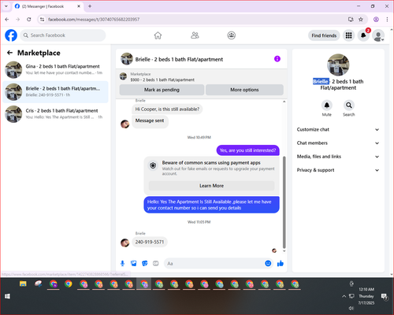Screen dimensions: 394x315
Task: Attach a photo with the image icon
Action: tap(134, 263)
